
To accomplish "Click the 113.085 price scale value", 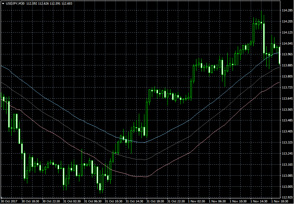I will (x=287, y=176).
